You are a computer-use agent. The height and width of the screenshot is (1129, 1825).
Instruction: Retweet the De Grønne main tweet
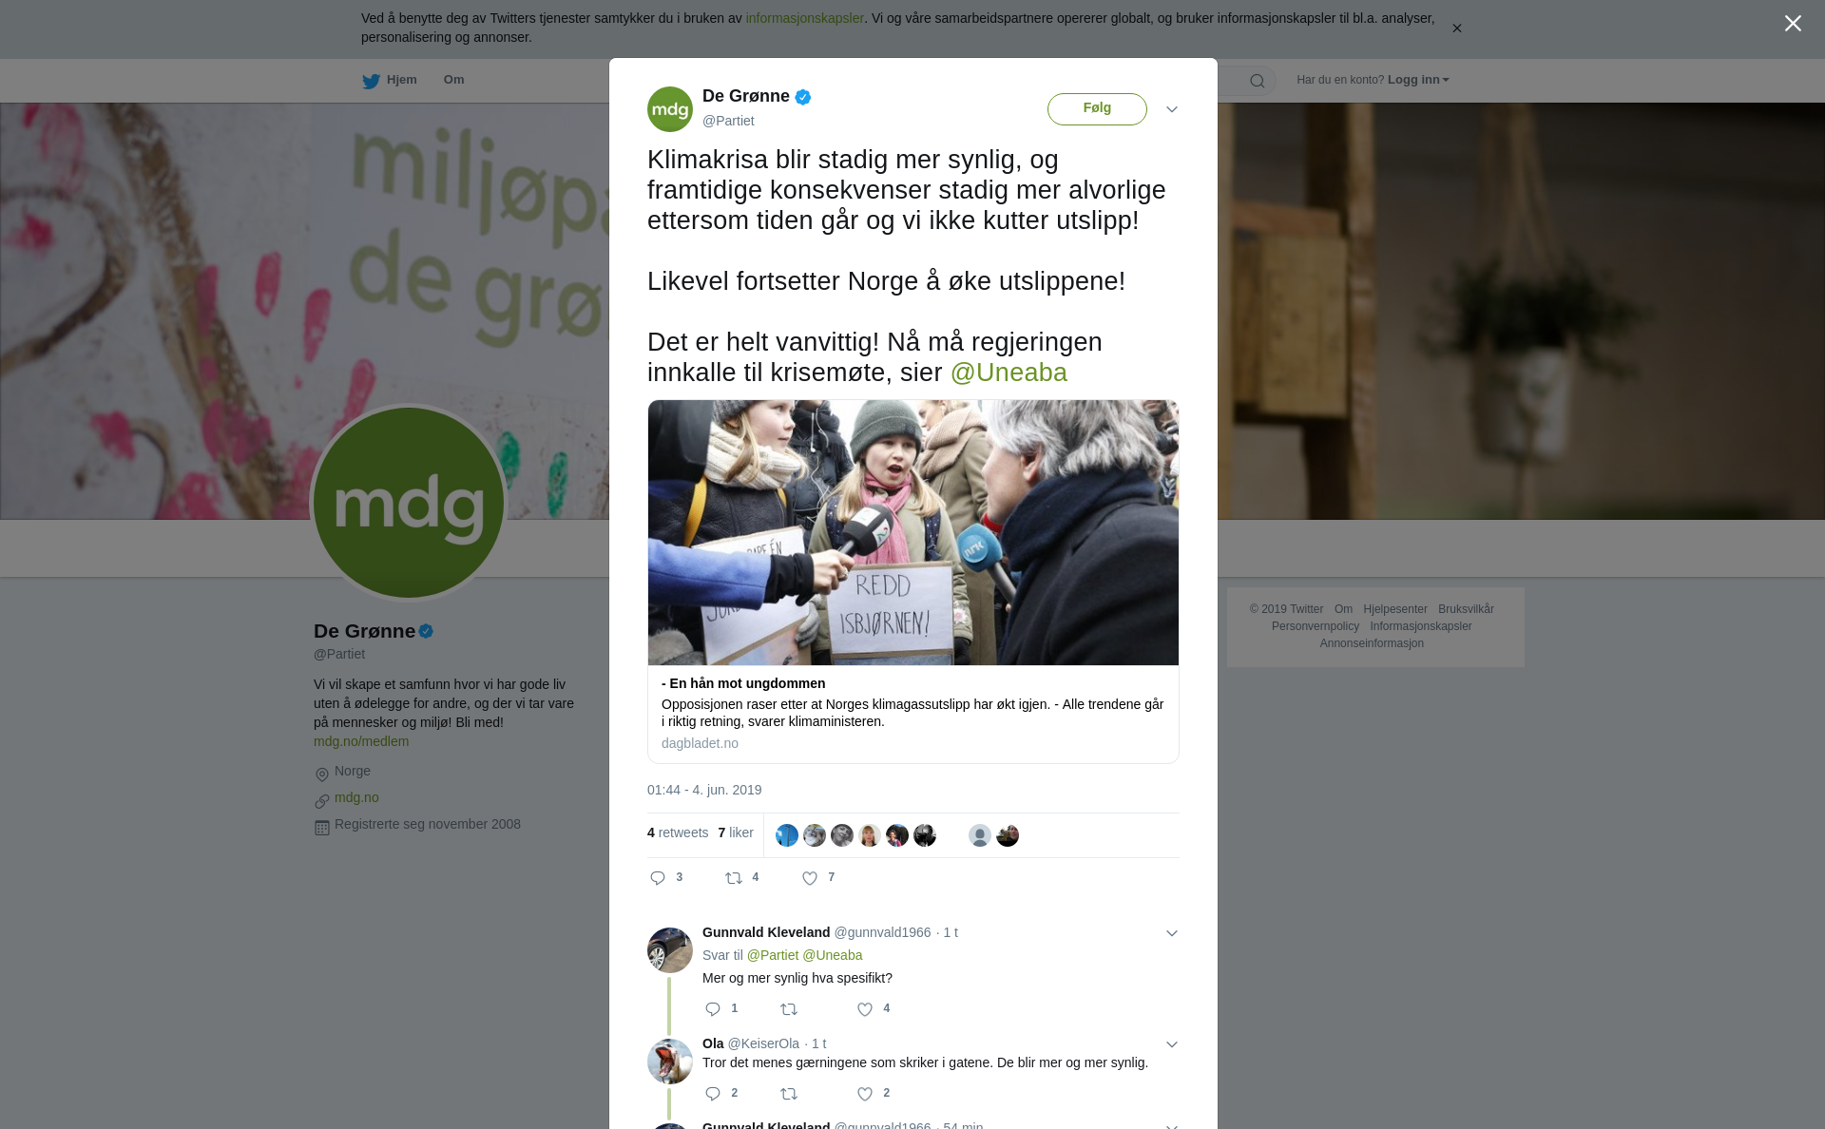click(x=734, y=878)
